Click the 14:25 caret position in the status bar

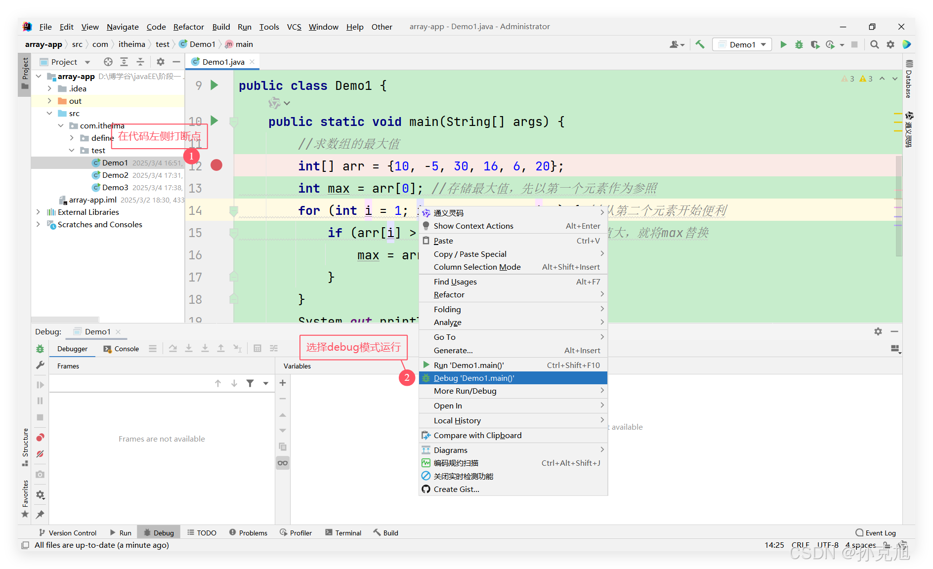[774, 545]
